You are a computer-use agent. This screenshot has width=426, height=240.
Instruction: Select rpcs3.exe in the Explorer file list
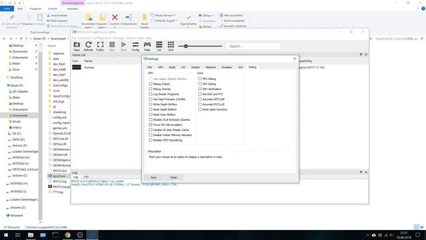click(59, 176)
